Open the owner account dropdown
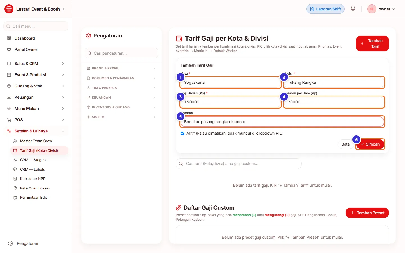This screenshot has width=405, height=253. [382, 9]
